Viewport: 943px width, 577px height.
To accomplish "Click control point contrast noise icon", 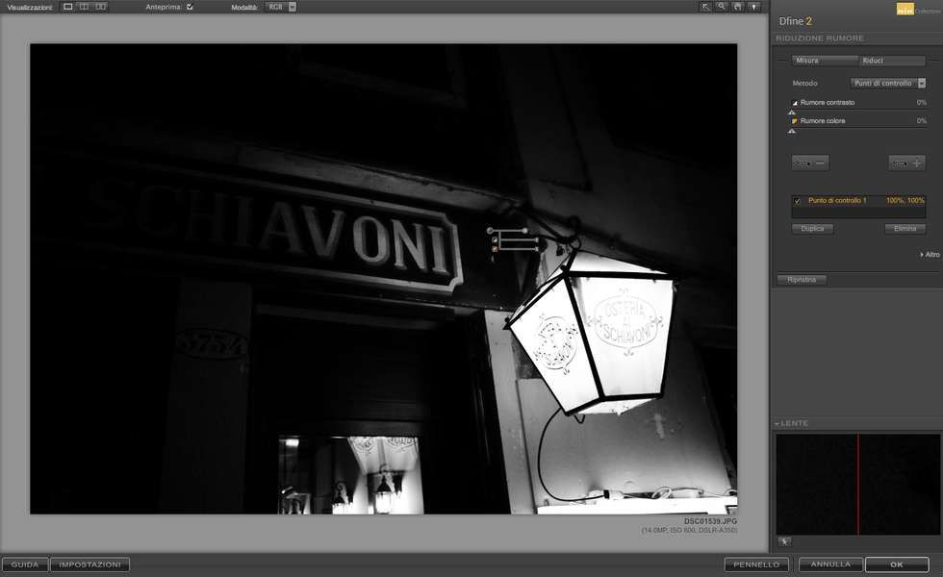I will tap(495, 239).
